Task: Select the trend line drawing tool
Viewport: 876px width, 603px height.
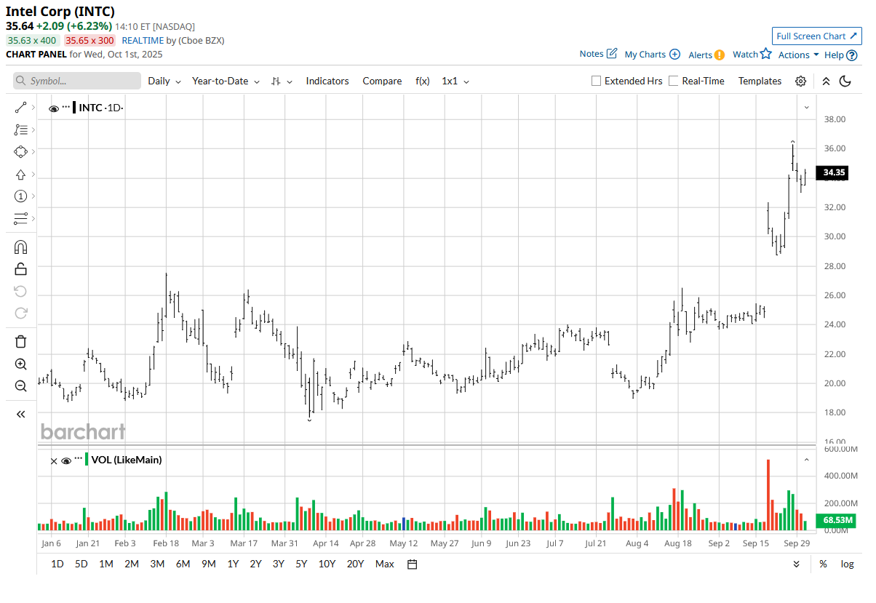Action: 20,108
